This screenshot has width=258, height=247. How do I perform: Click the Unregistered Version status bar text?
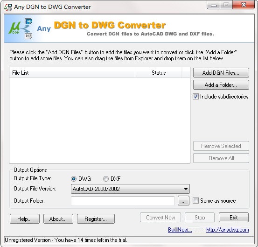tap(66, 240)
